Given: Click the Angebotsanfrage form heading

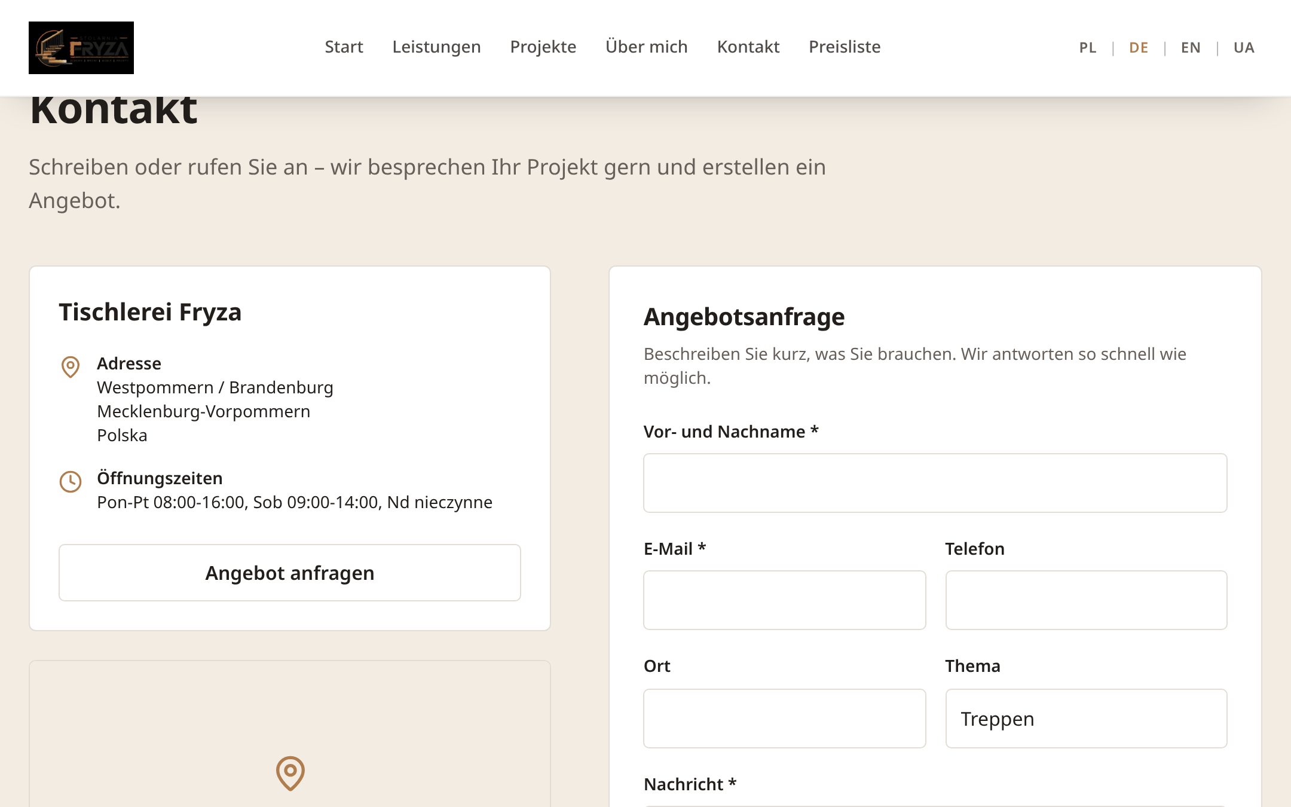Looking at the screenshot, I should [744, 317].
